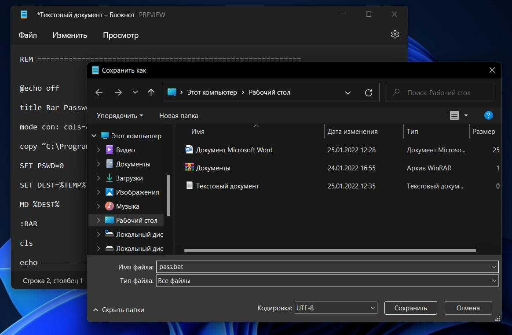Click the Save As dialog title icon
This screenshot has width=512, height=335.
pos(95,70)
